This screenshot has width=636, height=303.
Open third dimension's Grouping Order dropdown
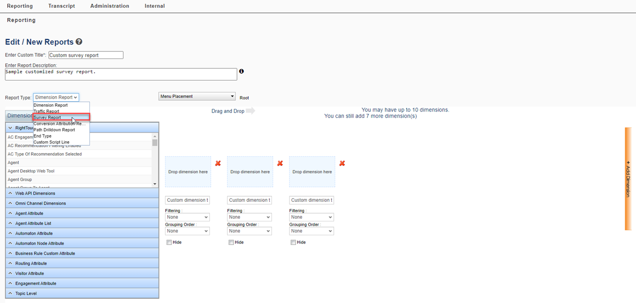pos(311,231)
